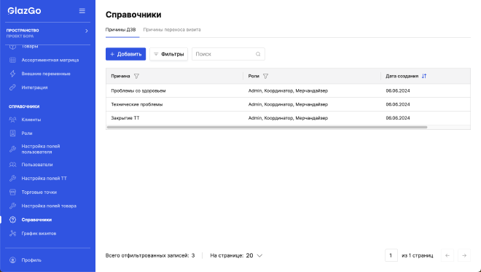This screenshot has height=272, width=481.
Task: Click the Профиль user icon
Action: [12, 260]
